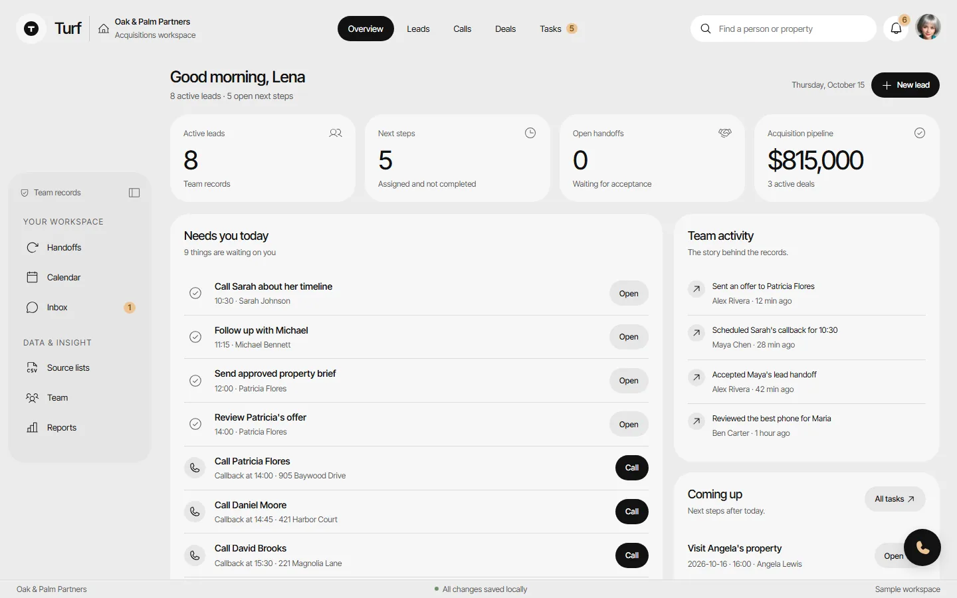The width and height of the screenshot is (957, 598).
Task: Open Source lists in the sidebar
Action: pyautogui.click(x=80, y=368)
